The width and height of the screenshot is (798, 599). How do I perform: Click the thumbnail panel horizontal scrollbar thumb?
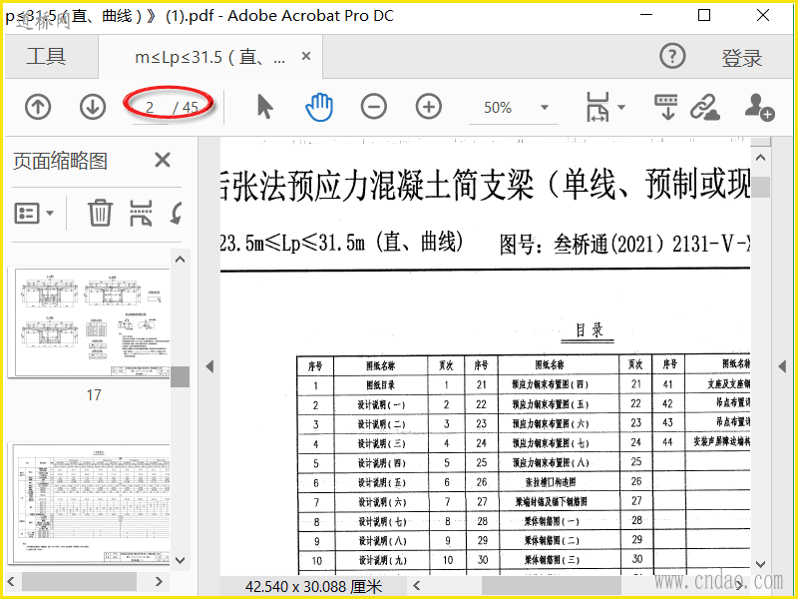coord(80,581)
